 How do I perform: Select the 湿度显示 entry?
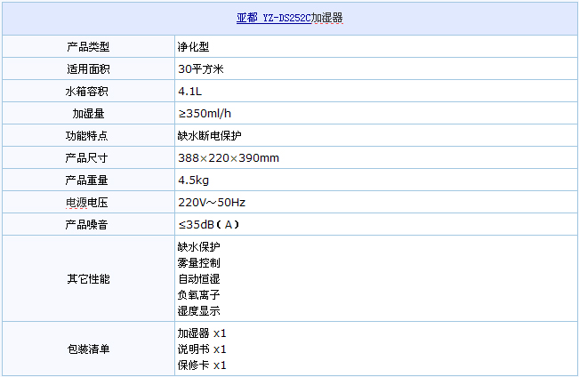click(x=198, y=311)
